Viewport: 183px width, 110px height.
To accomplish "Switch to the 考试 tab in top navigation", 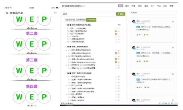I will pyautogui.click(x=159, y=6).
